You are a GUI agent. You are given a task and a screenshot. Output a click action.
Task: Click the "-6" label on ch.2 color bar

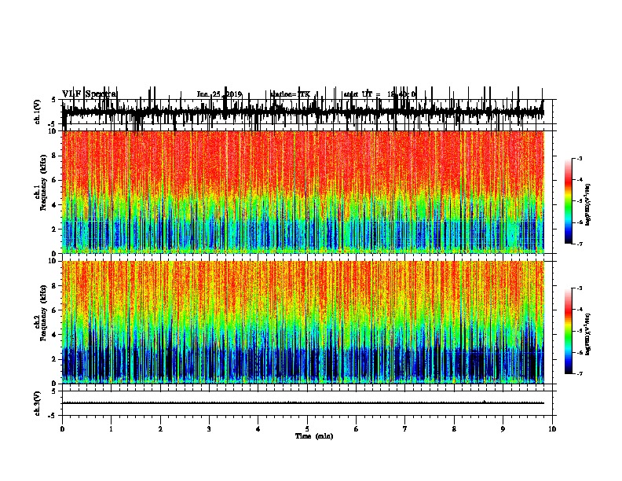(x=579, y=352)
